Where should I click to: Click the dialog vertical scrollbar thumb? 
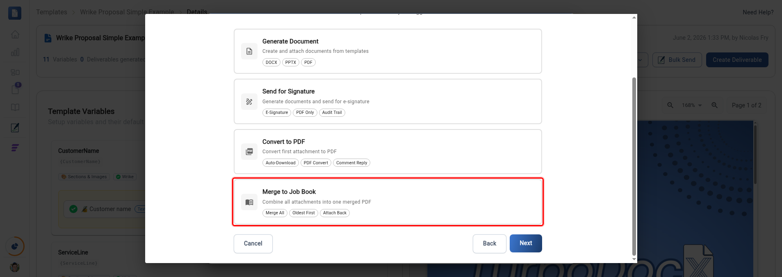pos(634,166)
